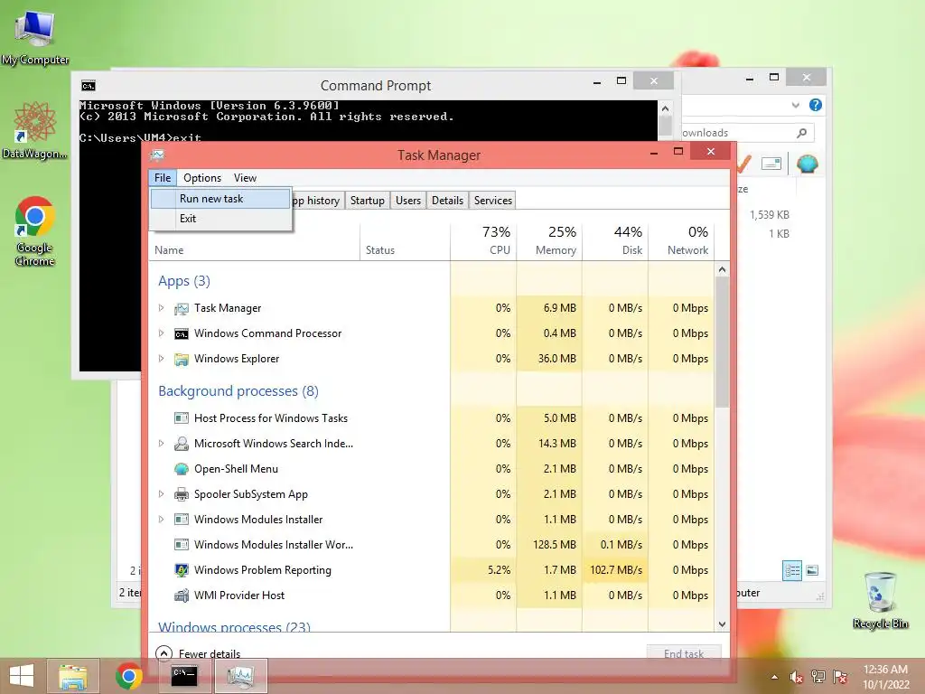
Task: Click Windows Start button on taskbar
Action: 22,676
